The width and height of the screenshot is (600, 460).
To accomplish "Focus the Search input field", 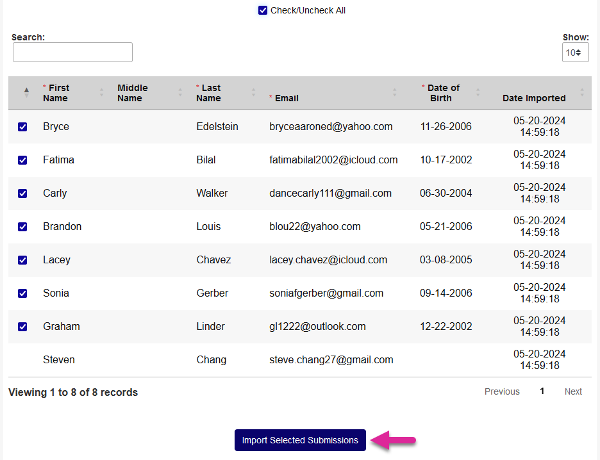I will (x=72, y=53).
